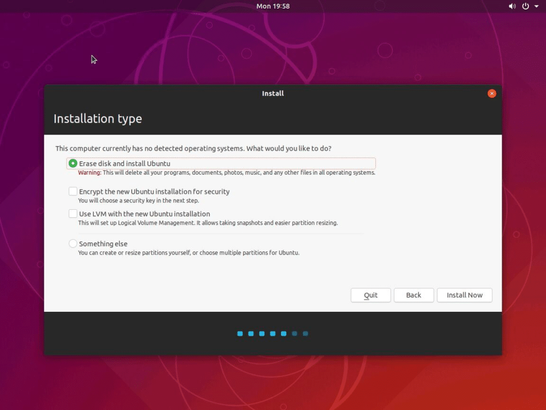Screen dimensions: 546x410
Task: Enable Encrypt the new Ubuntu installation checkbox
Action: tap(73, 192)
